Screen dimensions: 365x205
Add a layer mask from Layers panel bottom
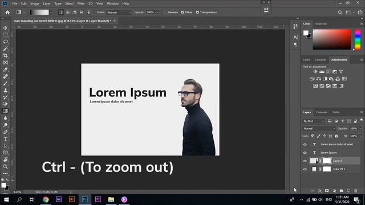(327, 191)
